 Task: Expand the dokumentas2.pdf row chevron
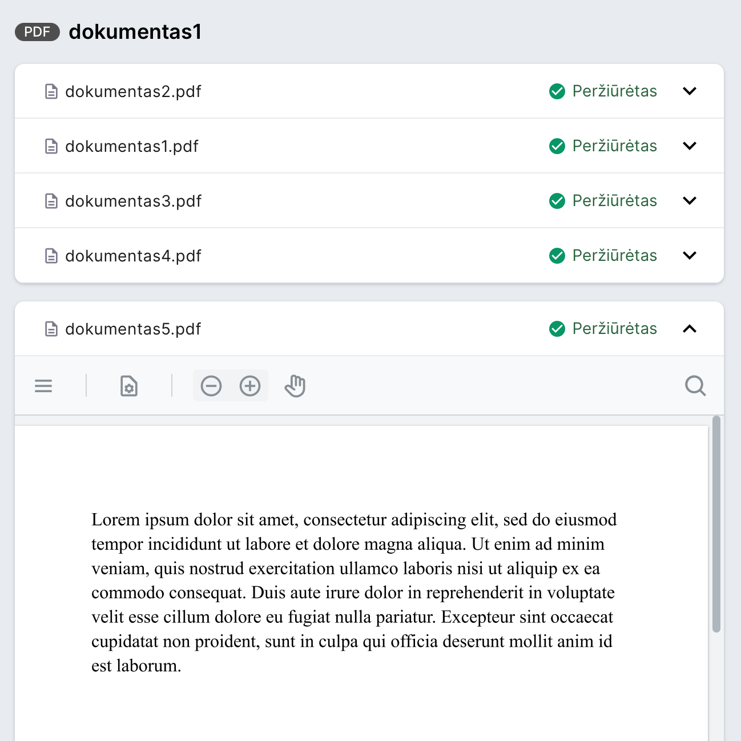click(690, 91)
